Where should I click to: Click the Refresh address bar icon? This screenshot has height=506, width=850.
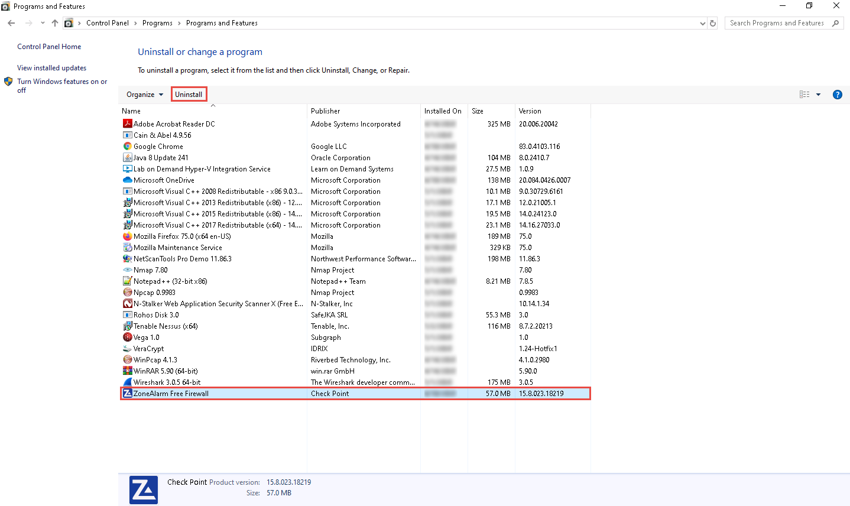(x=713, y=23)
